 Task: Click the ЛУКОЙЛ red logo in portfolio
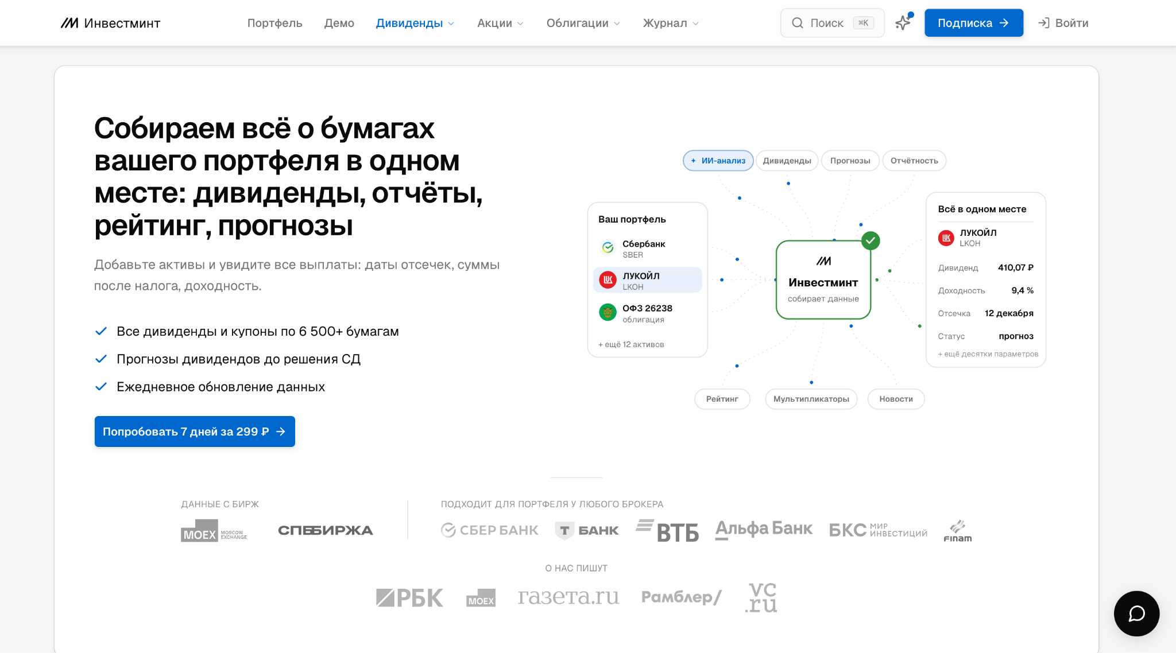608,280
